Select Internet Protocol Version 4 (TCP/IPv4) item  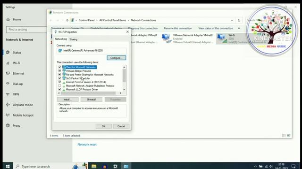click(x=86, y=82)
